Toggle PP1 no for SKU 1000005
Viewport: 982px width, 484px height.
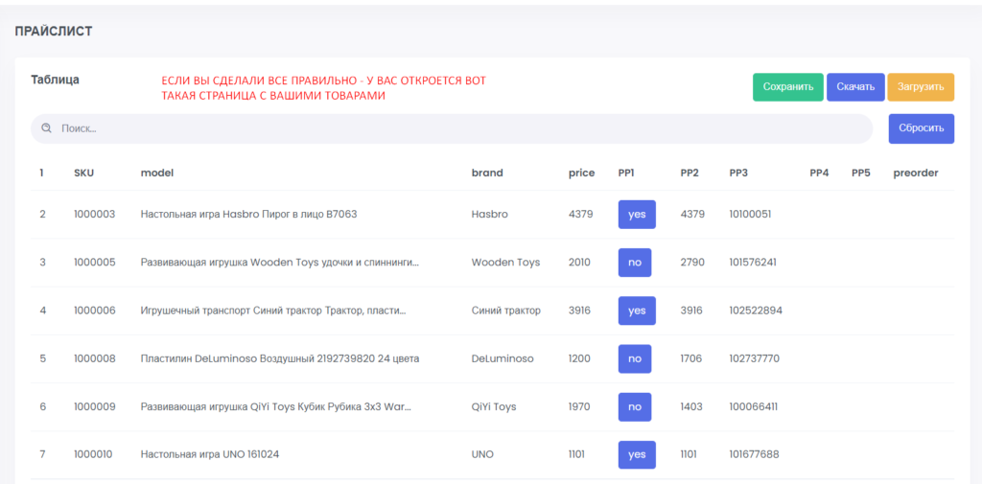pyautogui.click(x=635, y=263)
